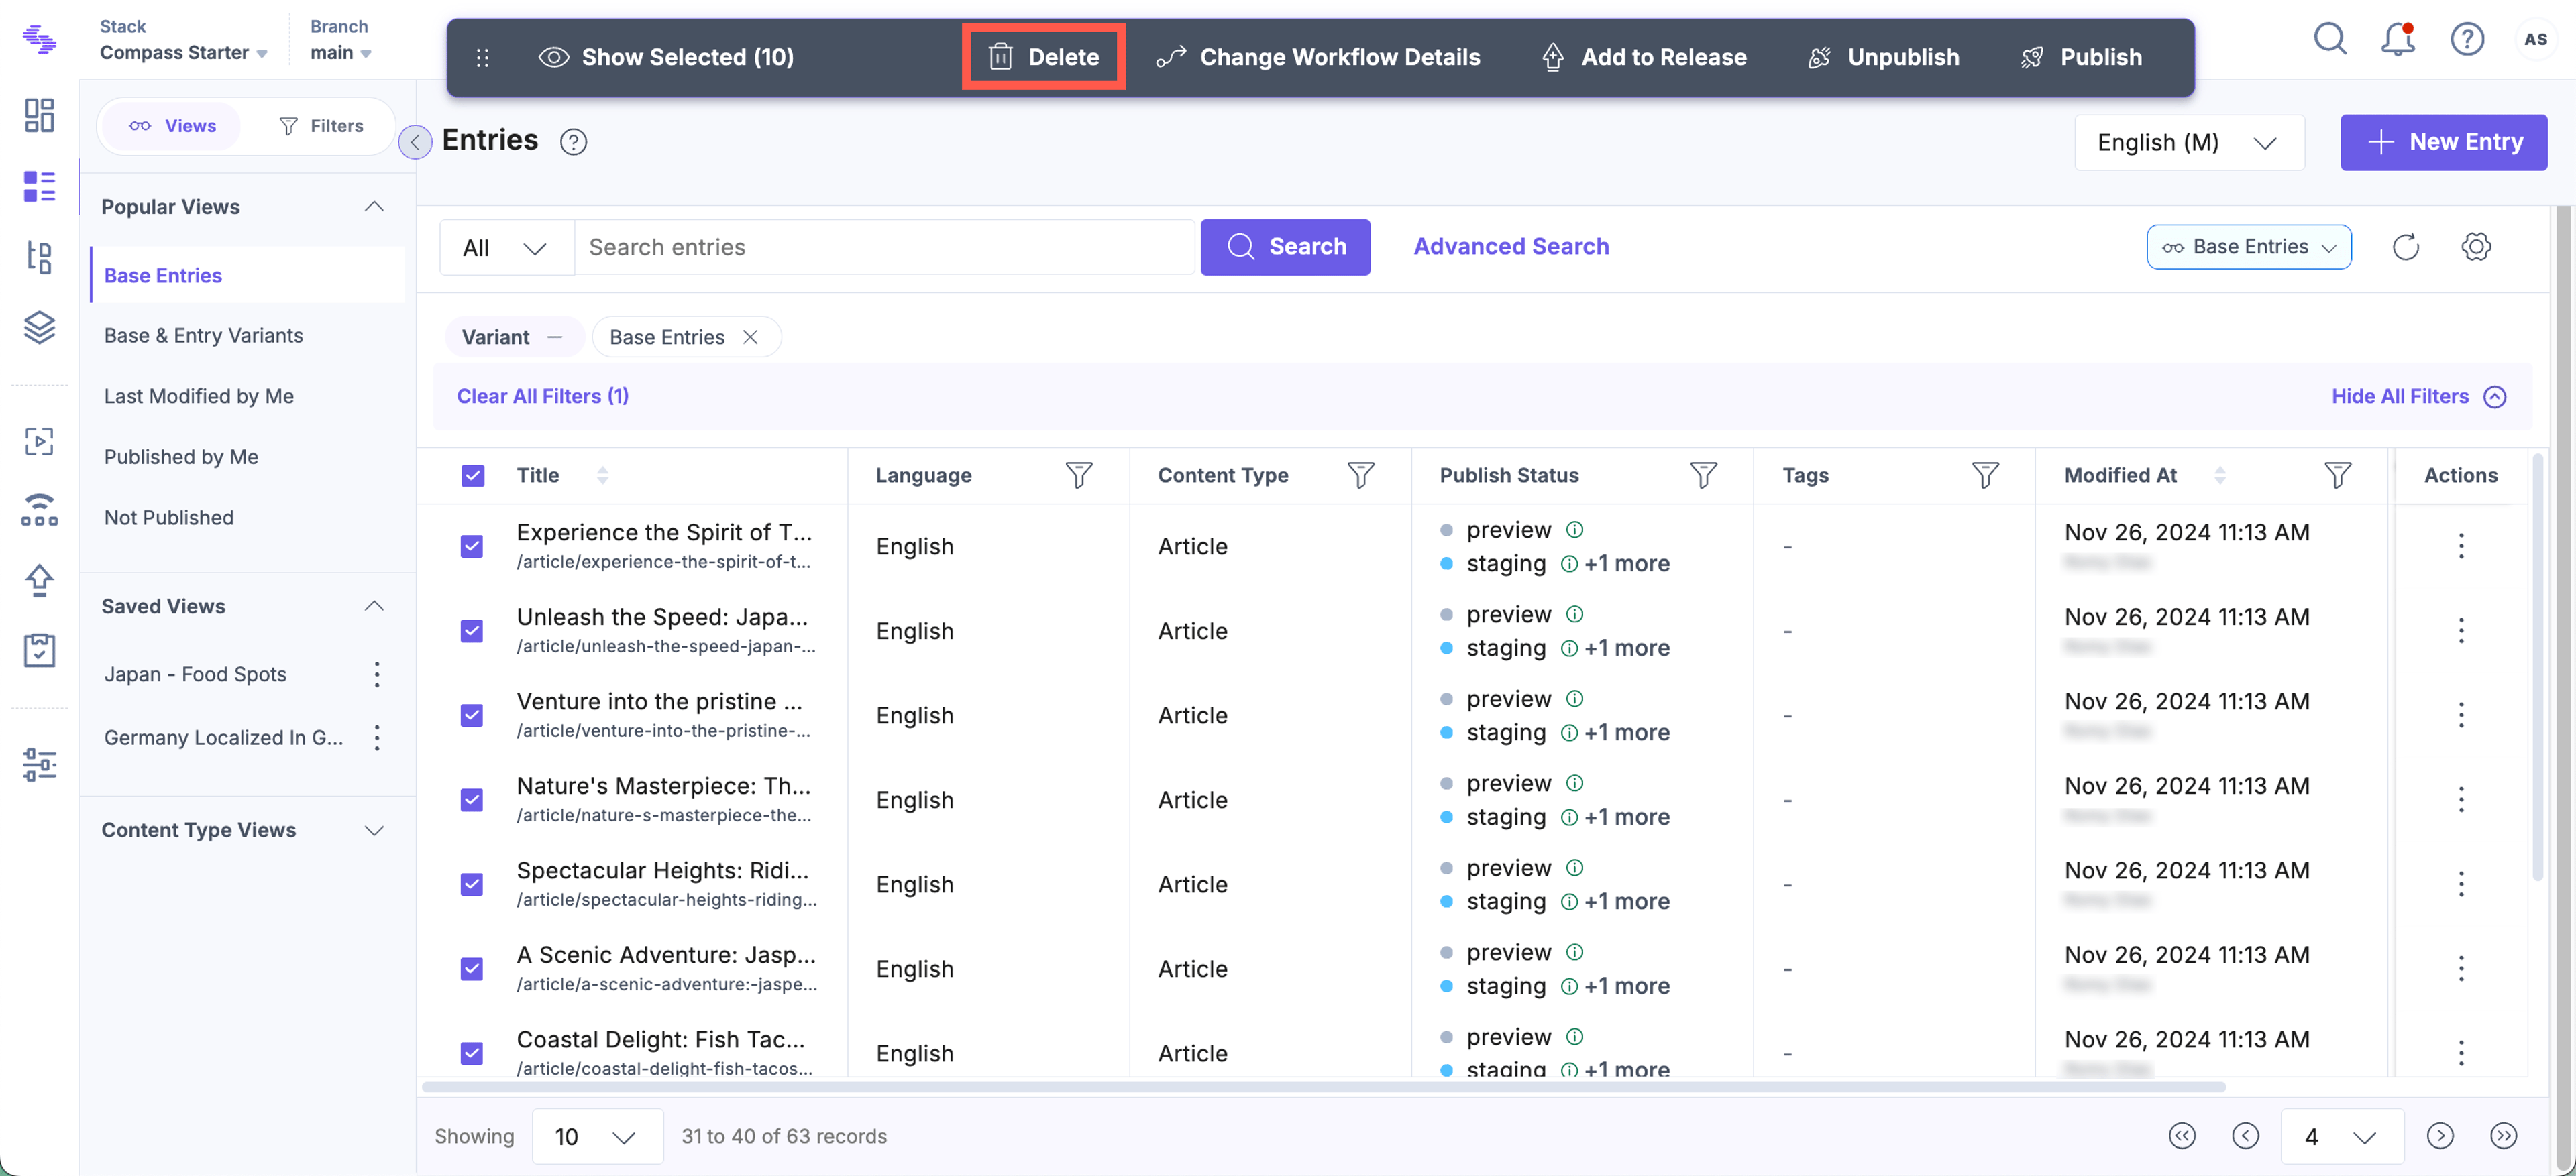Click the Contentstack logo icon

(39, 39)
